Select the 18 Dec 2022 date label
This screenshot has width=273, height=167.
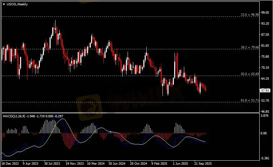pos(10,164)
